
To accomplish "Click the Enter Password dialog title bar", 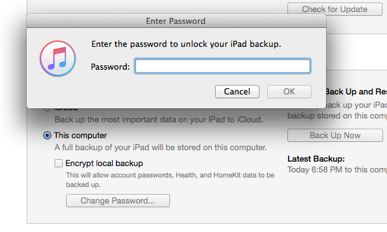I will coord(176,21).
